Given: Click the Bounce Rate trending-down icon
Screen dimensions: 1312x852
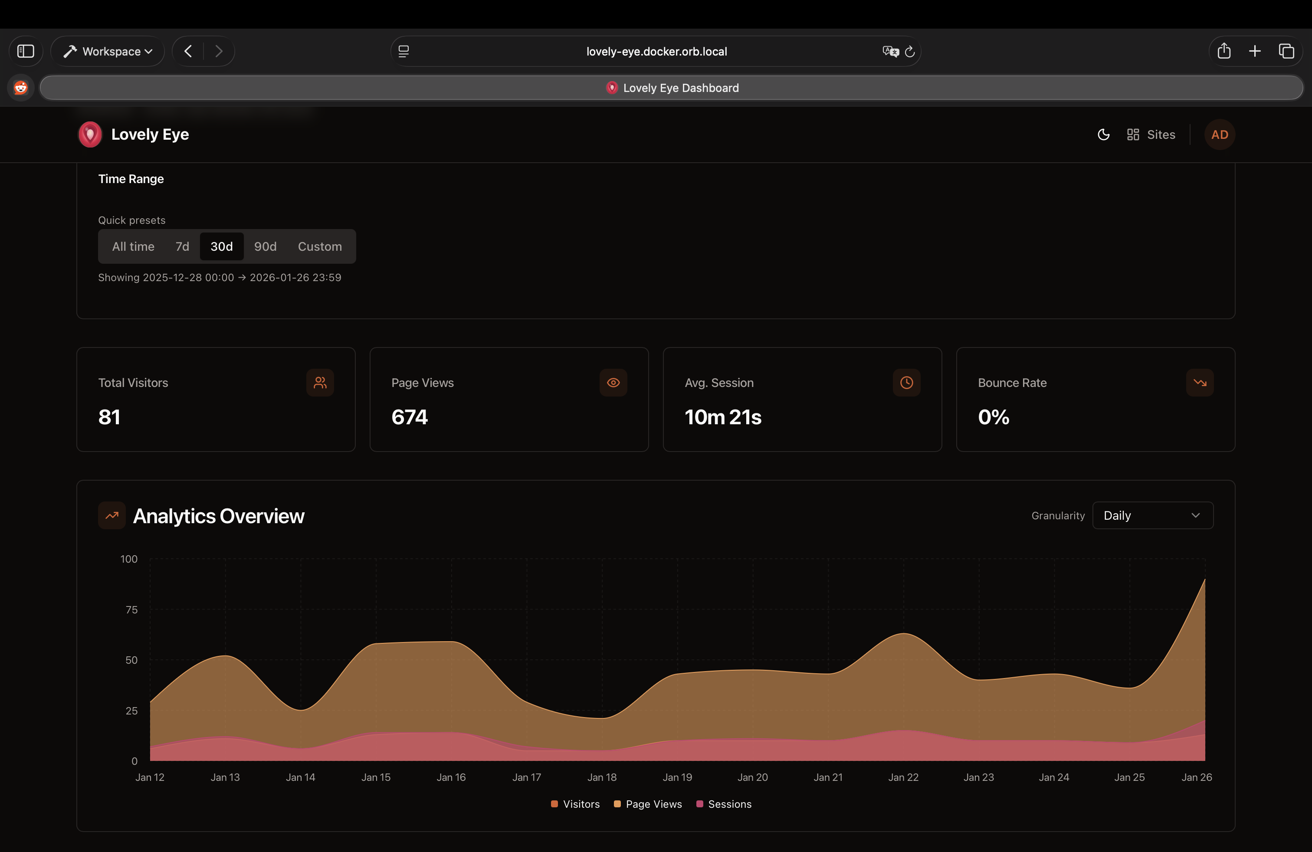Looking at the screenshot, I should (1200, 383).
